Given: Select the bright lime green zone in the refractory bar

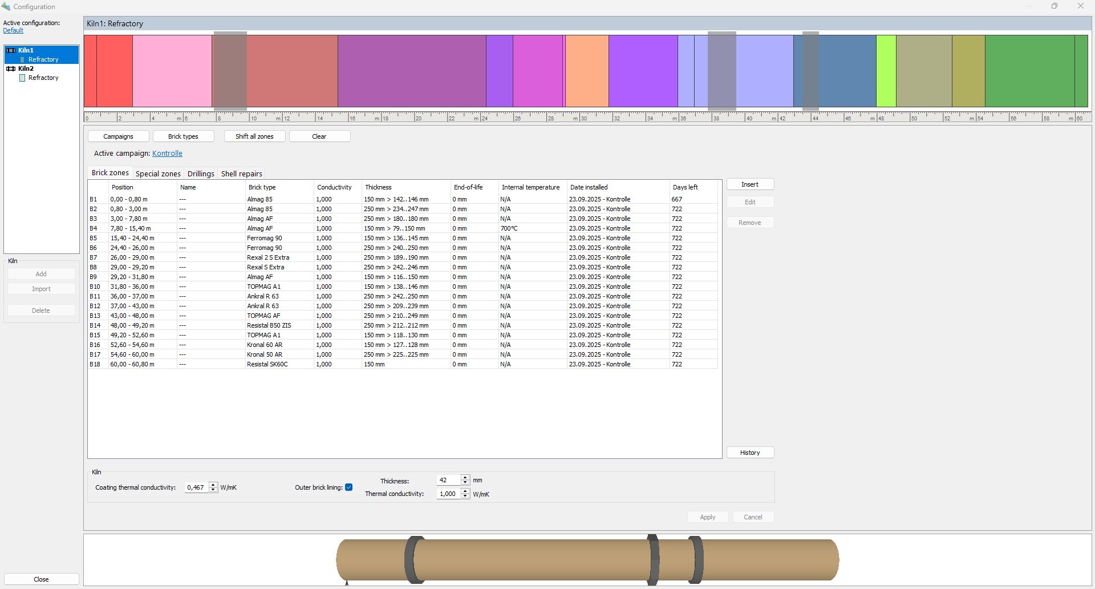Looking at the screenshot, I should click(x=886, y=71).
